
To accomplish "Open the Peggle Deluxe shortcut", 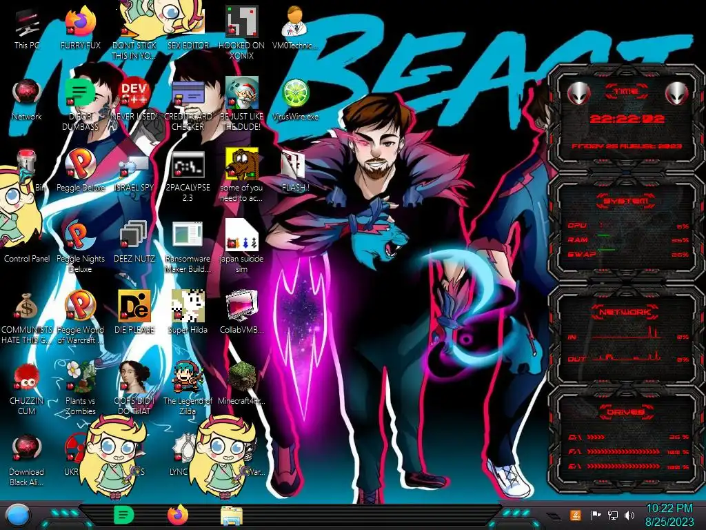I will (81, 164).
